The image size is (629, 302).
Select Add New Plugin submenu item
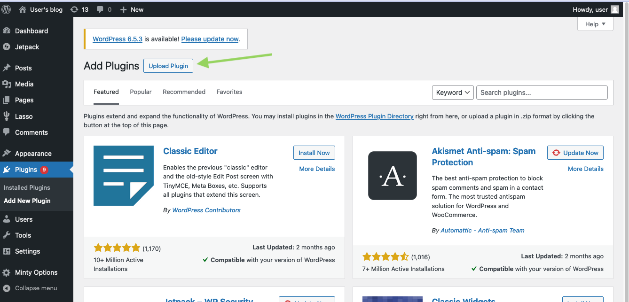coord(27,201)
